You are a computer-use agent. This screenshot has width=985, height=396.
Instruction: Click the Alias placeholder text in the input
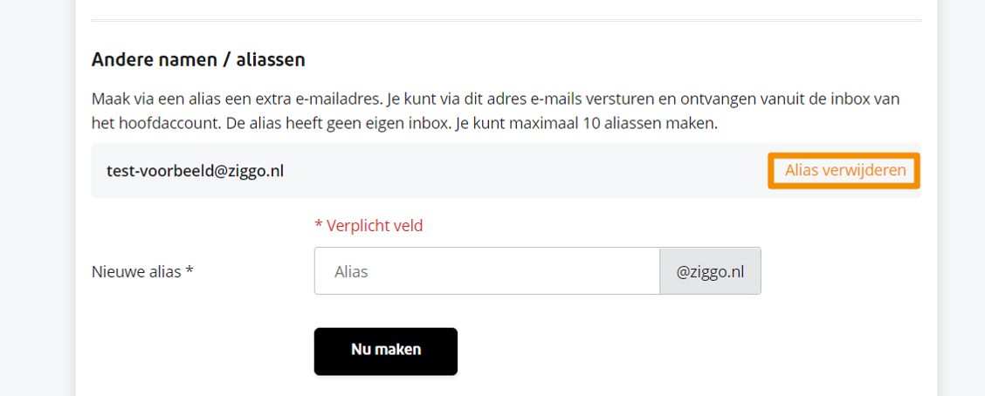click(x=351, y=271)
